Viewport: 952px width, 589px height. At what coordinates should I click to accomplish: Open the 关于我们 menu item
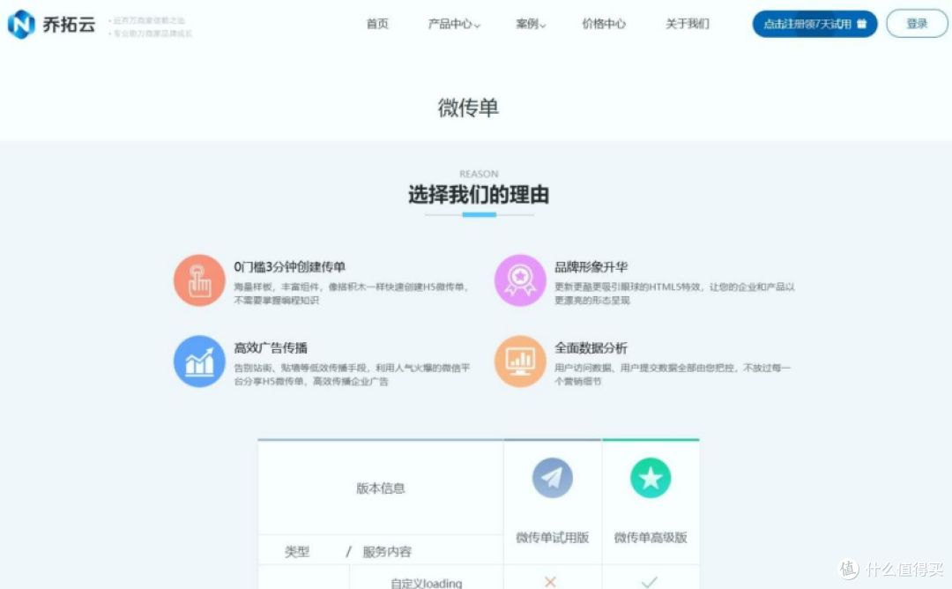point(688,24)
